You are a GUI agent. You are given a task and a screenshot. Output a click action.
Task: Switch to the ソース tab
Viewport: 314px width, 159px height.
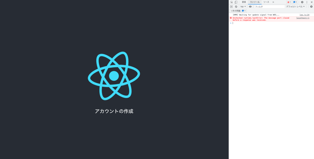pyautogui.click(x=266, y=2)
